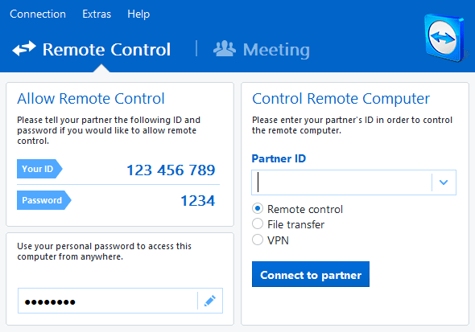Screen dimensions: 475x332
Task: Expand the Partner ID dropdown arrow
Action: [444, 182]
